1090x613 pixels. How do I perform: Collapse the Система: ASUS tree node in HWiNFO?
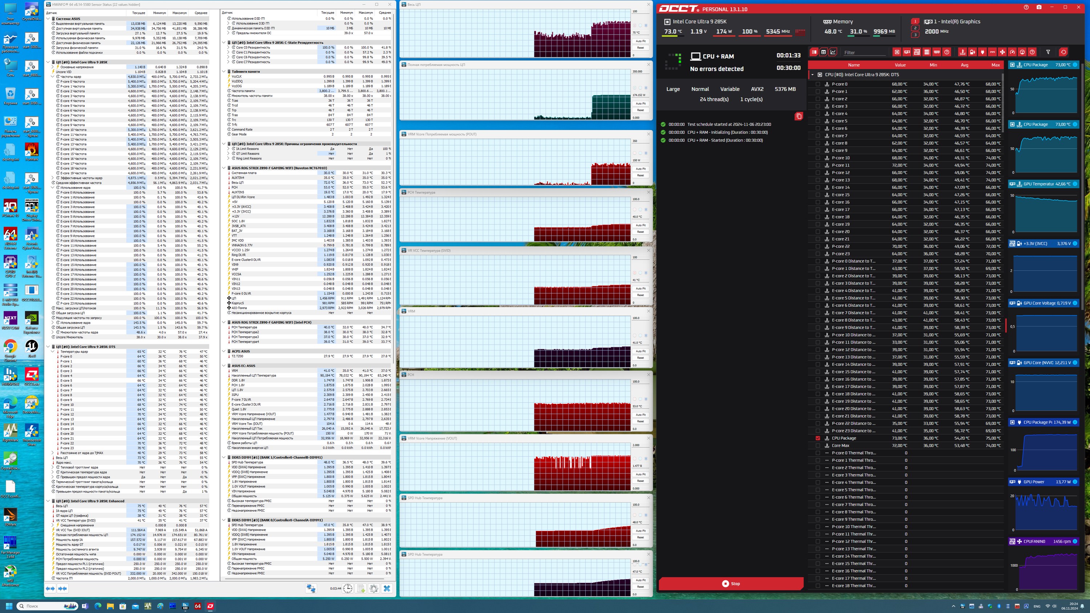coord(48,19)
